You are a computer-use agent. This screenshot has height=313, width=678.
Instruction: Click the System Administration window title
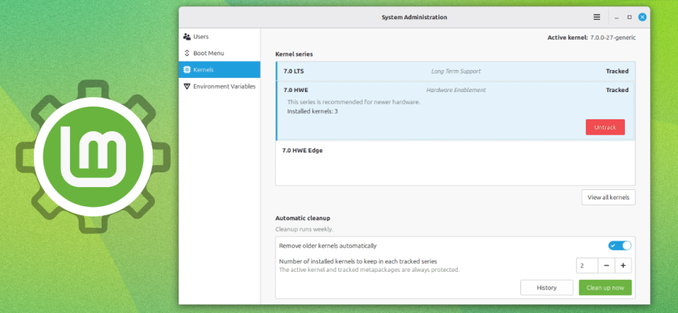(x=414, y=17)
